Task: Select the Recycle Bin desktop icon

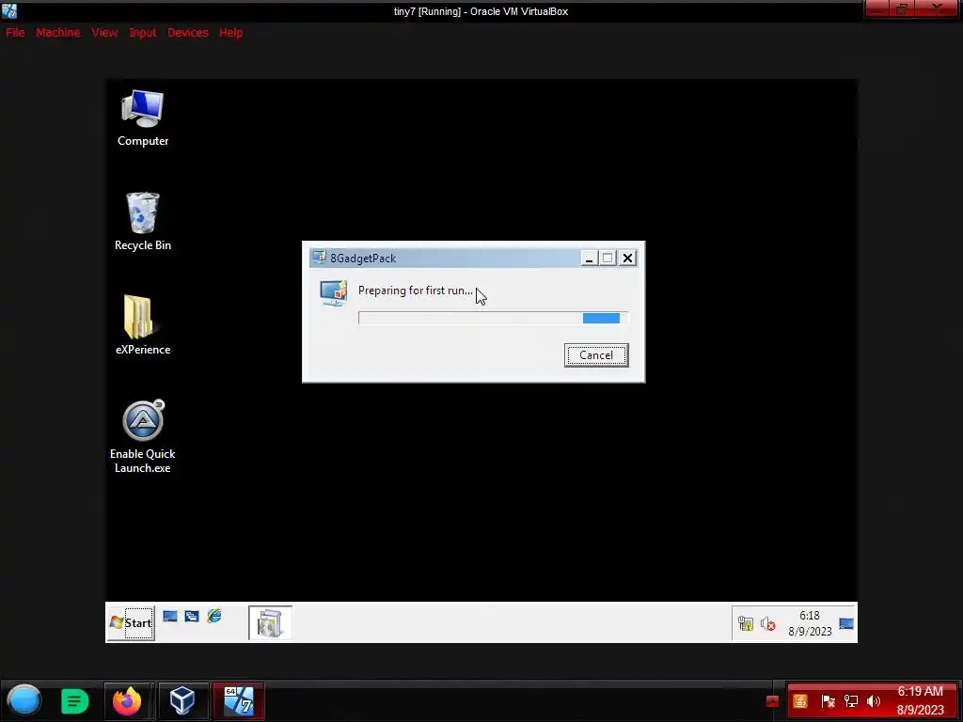Action: [143, 222]
